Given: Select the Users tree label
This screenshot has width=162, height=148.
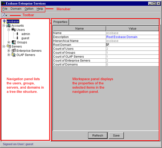Looking at the screenshot, I should 21,30.
